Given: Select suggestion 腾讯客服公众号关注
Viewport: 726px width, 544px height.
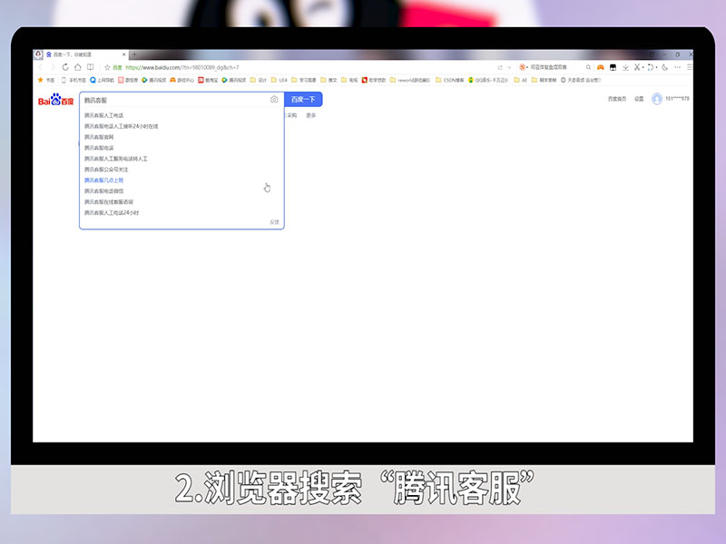Looking at the screenshot, I should click(106, 170).
